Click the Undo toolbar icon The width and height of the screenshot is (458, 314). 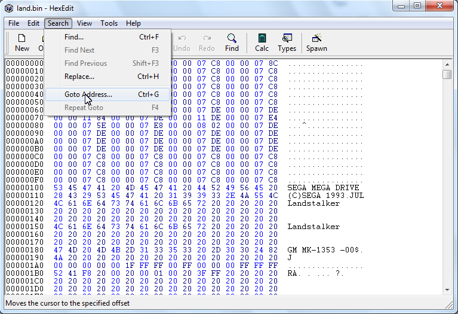click(x=182, y=42)
